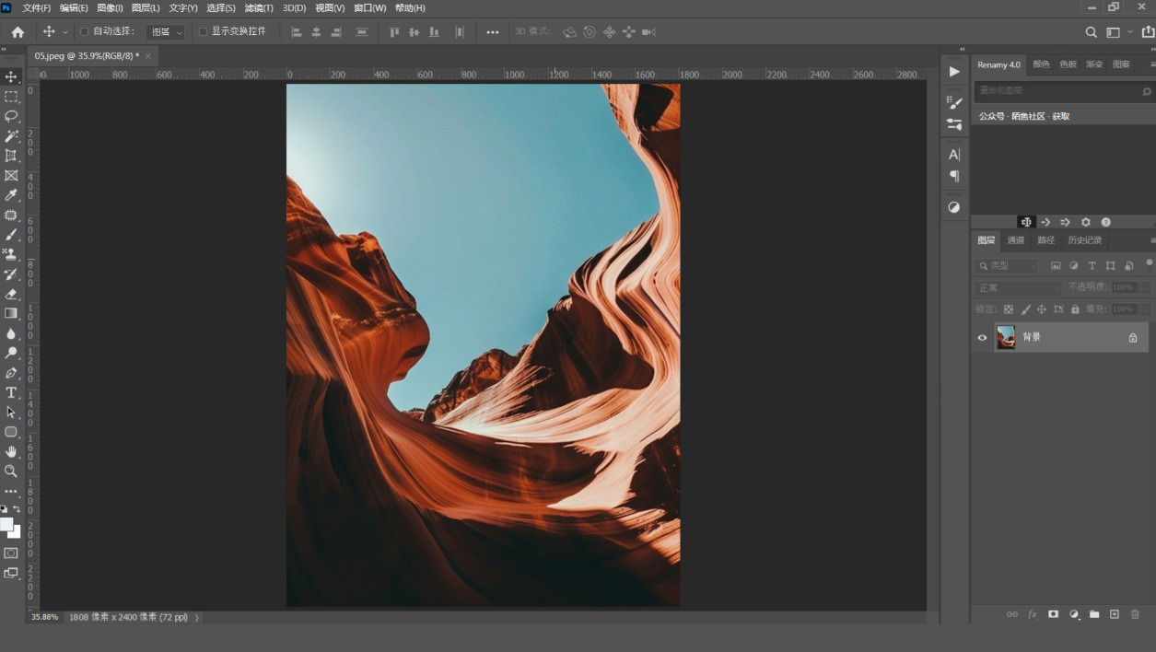Open the layer blend mode 正常 dropdown
1156x652 pixels.
(x=1018, y=287)
